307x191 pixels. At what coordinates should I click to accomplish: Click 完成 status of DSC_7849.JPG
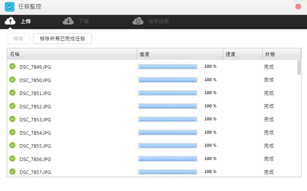click(x=269, y=67)
